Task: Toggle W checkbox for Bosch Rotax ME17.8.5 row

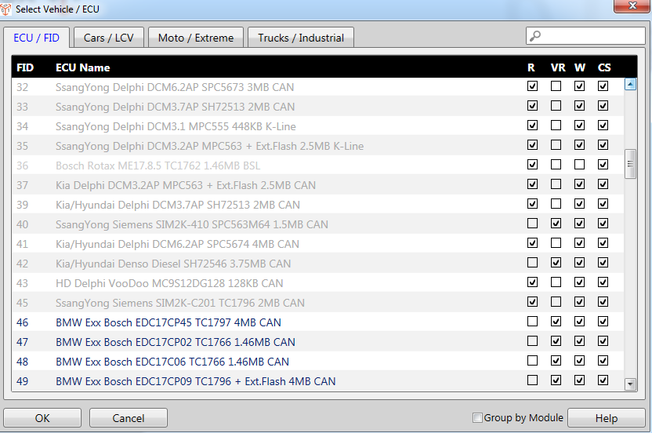Action: (579, 165)
